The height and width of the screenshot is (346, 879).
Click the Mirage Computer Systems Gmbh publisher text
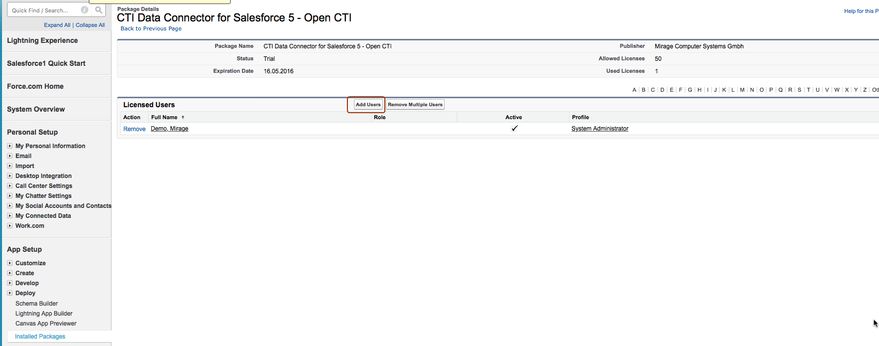[699, 46]
